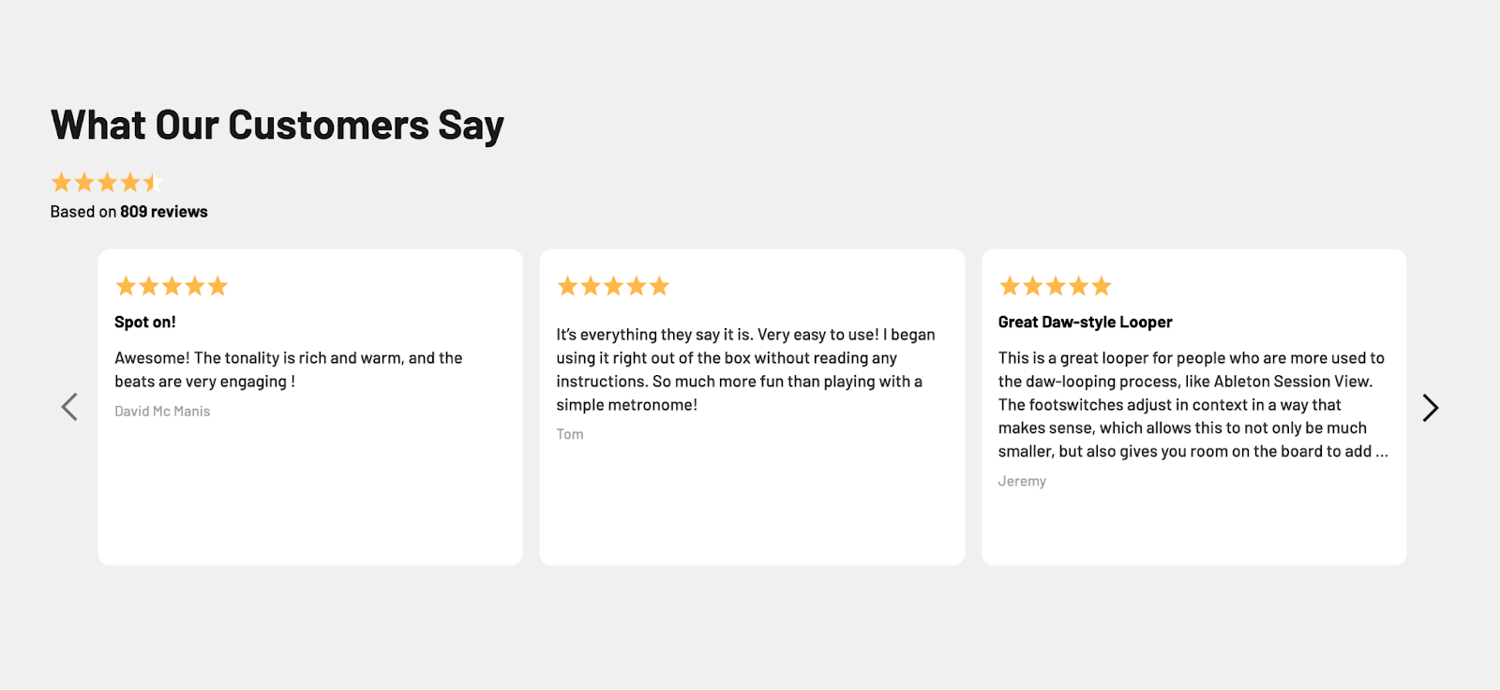Expand truncated review via trailing ellipsis
Image resolution: width=1500 pixels, height=690 pixels.
coord(1382,452)
